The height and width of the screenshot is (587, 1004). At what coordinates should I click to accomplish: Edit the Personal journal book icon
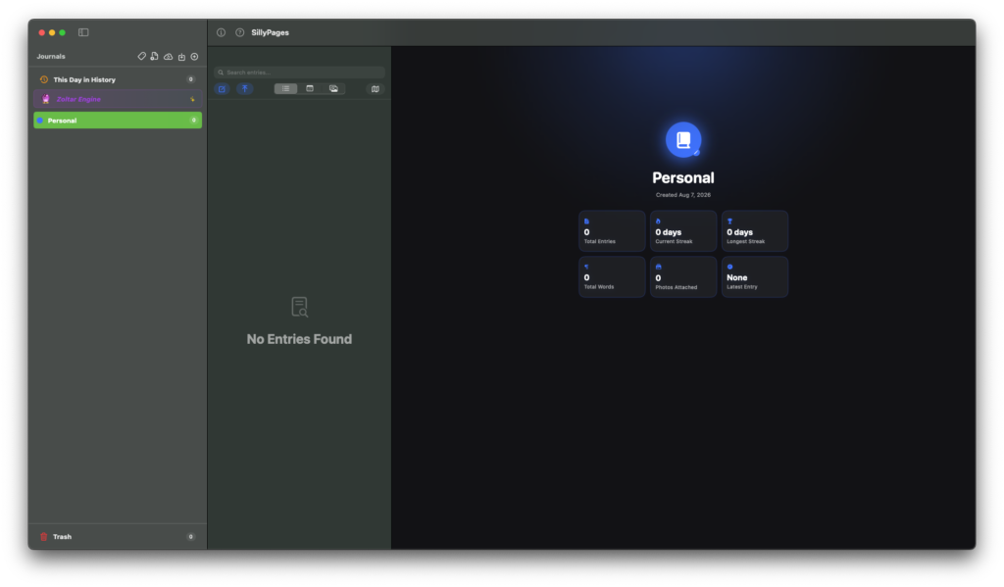pyautogui.click(x=683, y=139)
